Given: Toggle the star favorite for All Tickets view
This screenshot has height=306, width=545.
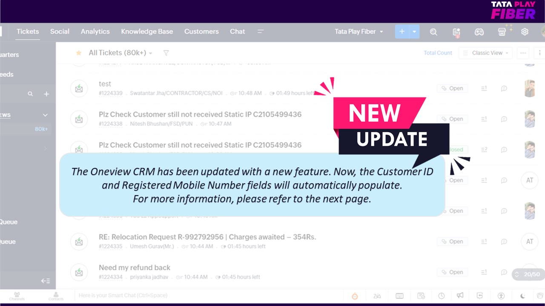Looking at the screenshot, I should (x=79, y=53).
